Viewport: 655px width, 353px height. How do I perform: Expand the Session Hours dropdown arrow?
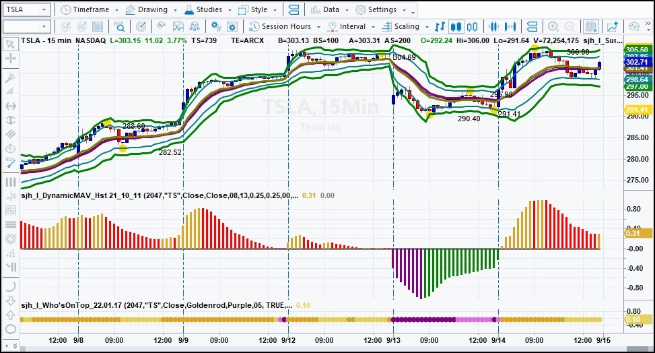[318, 27]
